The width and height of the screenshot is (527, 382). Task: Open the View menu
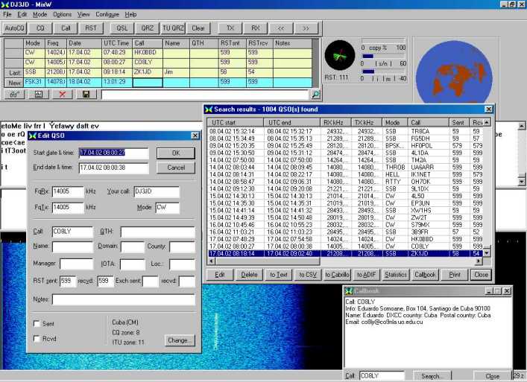click(x=83, y=14)
